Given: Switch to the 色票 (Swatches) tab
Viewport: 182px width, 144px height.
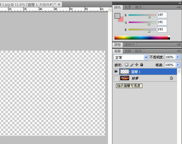Looking at the screenshot, I should click(128, 8).
